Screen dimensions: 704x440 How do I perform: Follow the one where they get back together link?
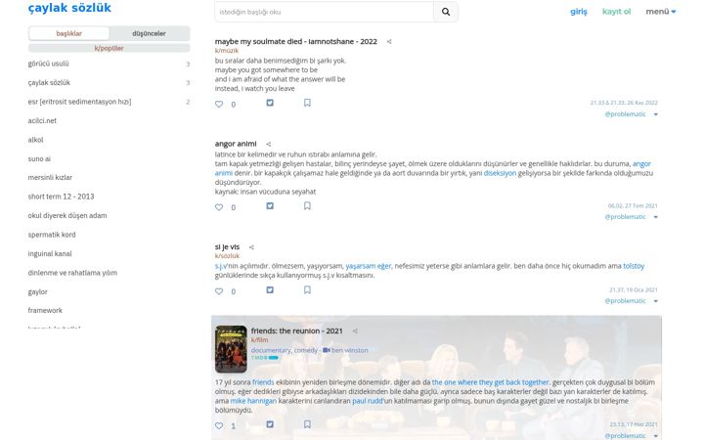[x=490, y=382]
